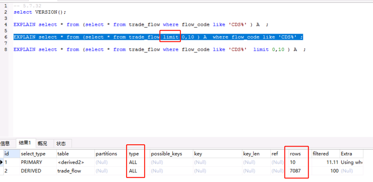373x182 pixels.
Task: Click the type column header
Action: pos(139,153)
